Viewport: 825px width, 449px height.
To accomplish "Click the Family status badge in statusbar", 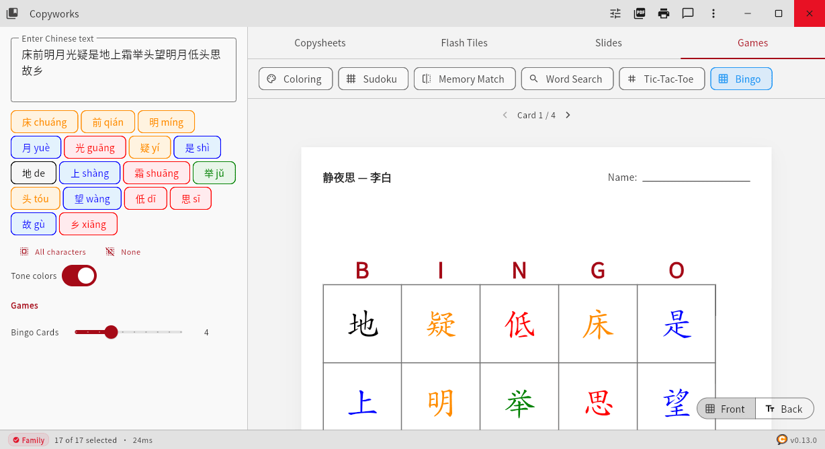I will click(x=28, y=440).
